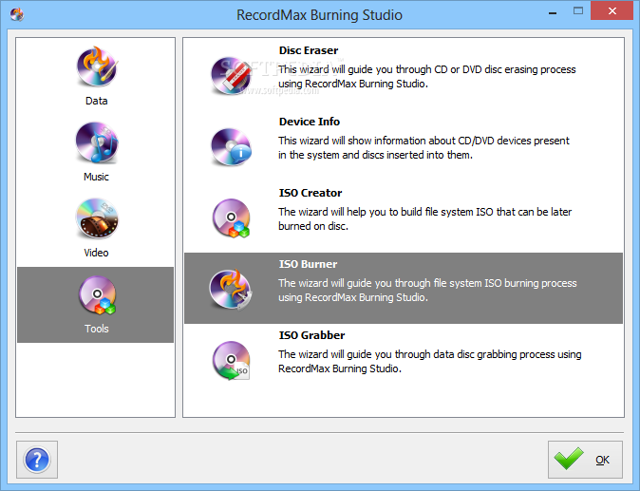Screen dimensions: 640x491
Task: Choose the Device Info title
Action: pyautogui.click(x=310, y=122)
